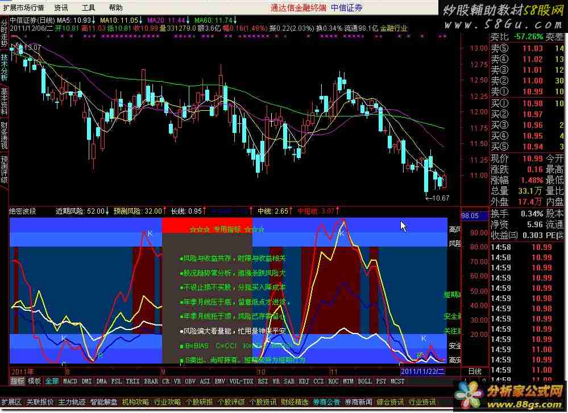Screen dimensions: 568x413
Task: Click the MA10: 11.05 moving average label
Action: (x=121, y=20)
